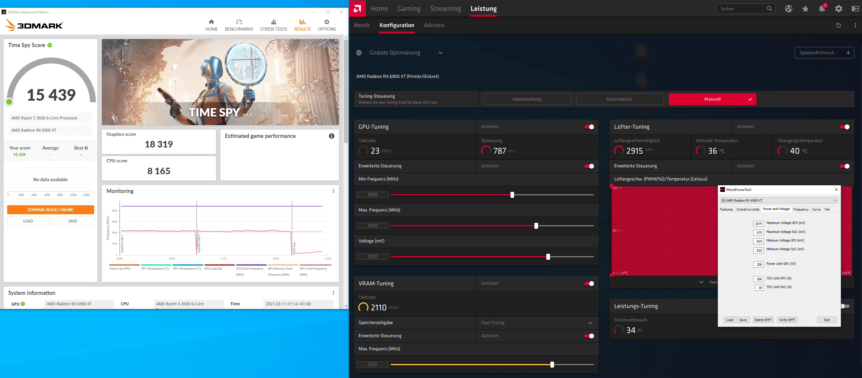The height and width of the screenshot is (378, 862).
Task: Click the info icon on Estimated game performance
Action: pos(331,136)
